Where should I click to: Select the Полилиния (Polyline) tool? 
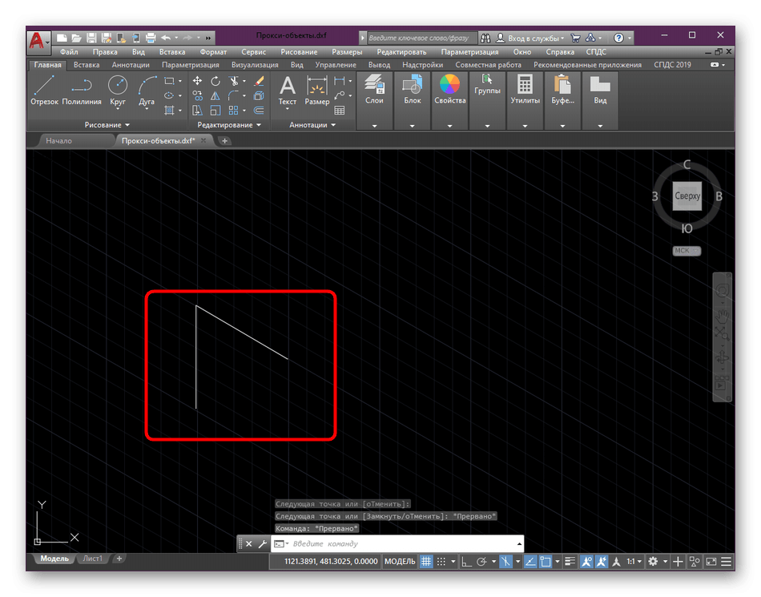click(x=82, y=91)
